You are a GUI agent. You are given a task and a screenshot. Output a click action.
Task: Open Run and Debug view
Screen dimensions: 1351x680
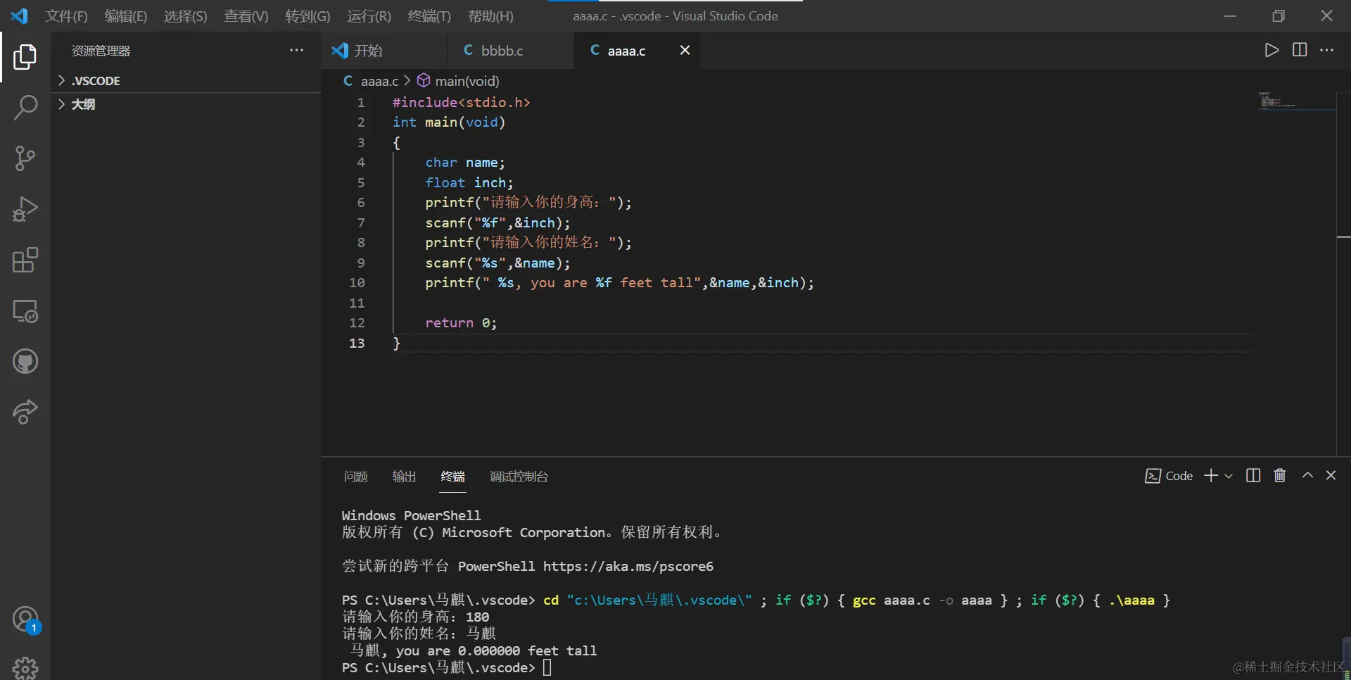pos(25,209)
